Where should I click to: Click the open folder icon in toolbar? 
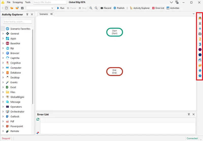pyautogui.click(x=12, y=8)
